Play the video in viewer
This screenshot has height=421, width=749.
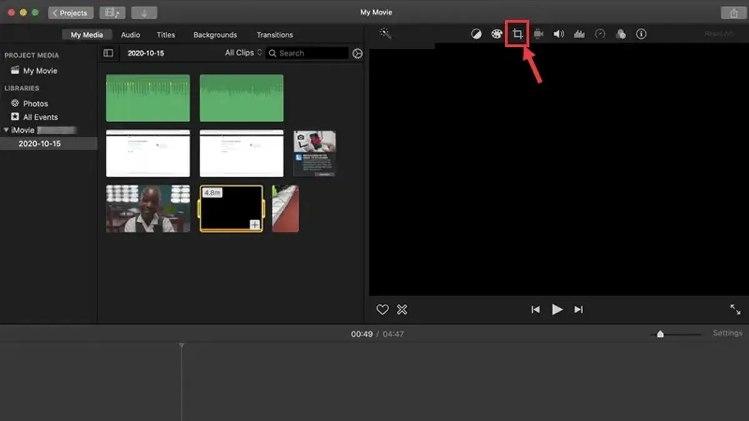point(557,309)
